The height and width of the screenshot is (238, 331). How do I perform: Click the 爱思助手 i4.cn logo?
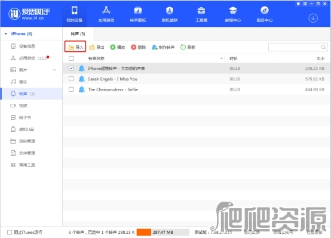[29, 14]
